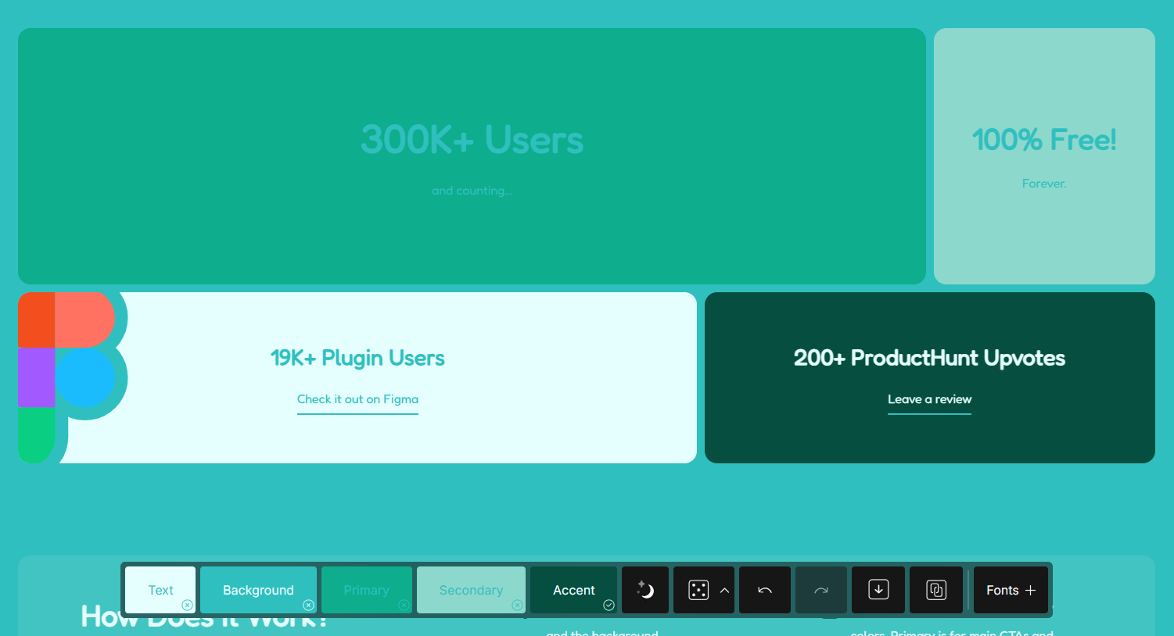The height and width of the screenshot is (636, 1174).
Task: Toggle the lock checkmark on Accent color
Action: (x=609, y=605)
